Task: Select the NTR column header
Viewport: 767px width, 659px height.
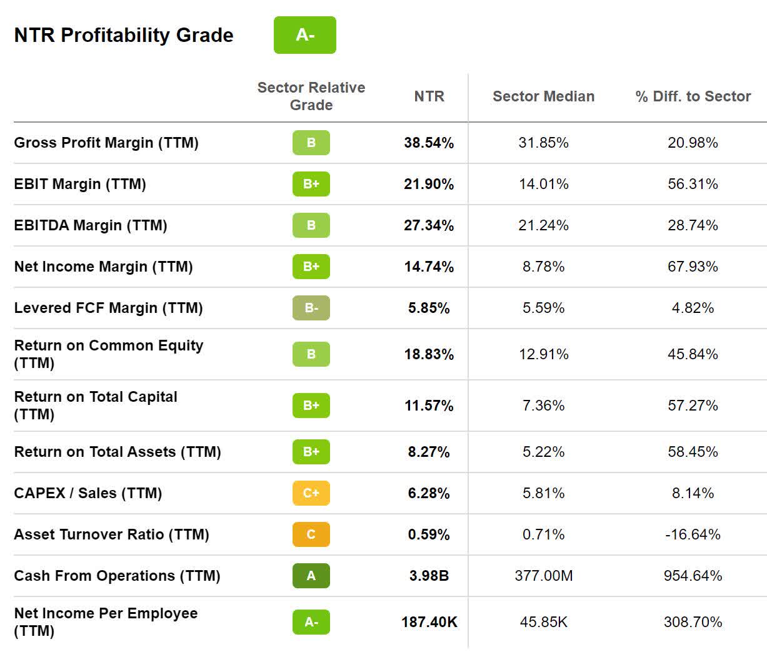Action: pyautogui.click(x=429, y=96)
